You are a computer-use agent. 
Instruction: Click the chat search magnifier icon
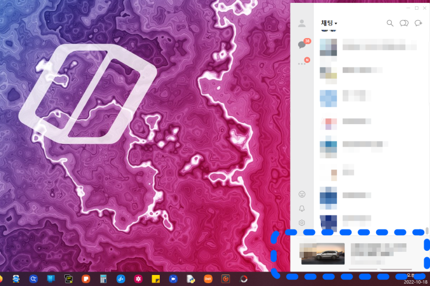(390, 23)
